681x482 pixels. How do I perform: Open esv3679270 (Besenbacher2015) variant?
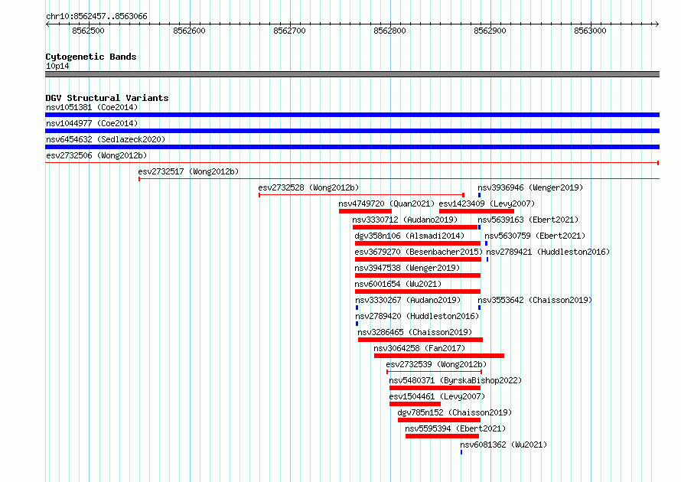(x=419, y=252)
